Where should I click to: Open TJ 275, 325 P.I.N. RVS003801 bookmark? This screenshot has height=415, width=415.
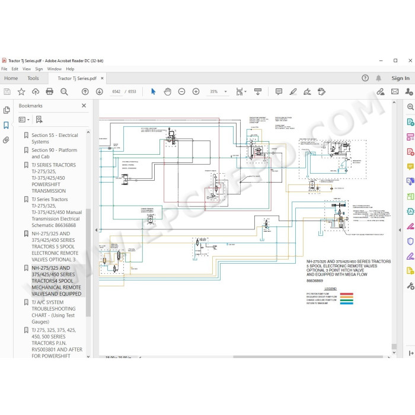(57, 343)
